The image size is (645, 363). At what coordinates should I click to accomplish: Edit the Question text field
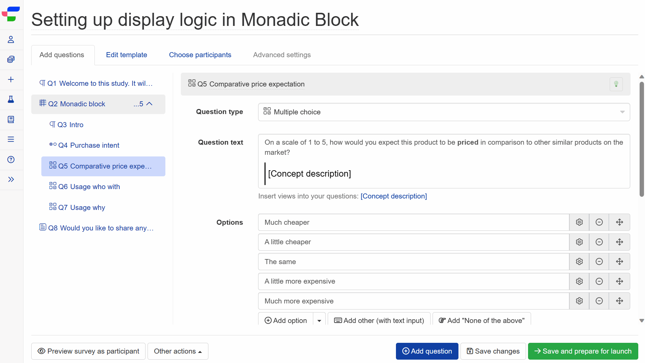point(444,161)
